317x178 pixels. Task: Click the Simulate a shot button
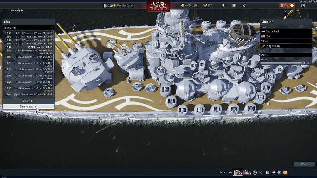[29, 106]
